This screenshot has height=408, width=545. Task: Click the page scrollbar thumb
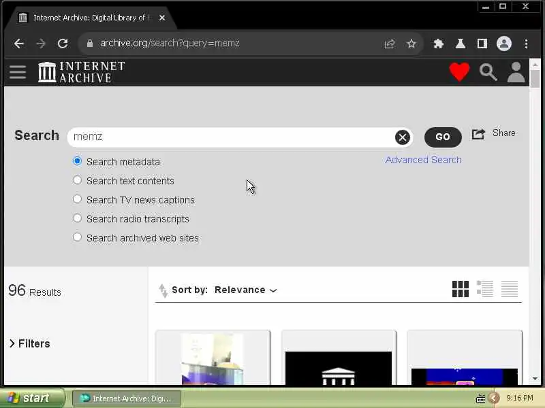click(x=535, y=79)
